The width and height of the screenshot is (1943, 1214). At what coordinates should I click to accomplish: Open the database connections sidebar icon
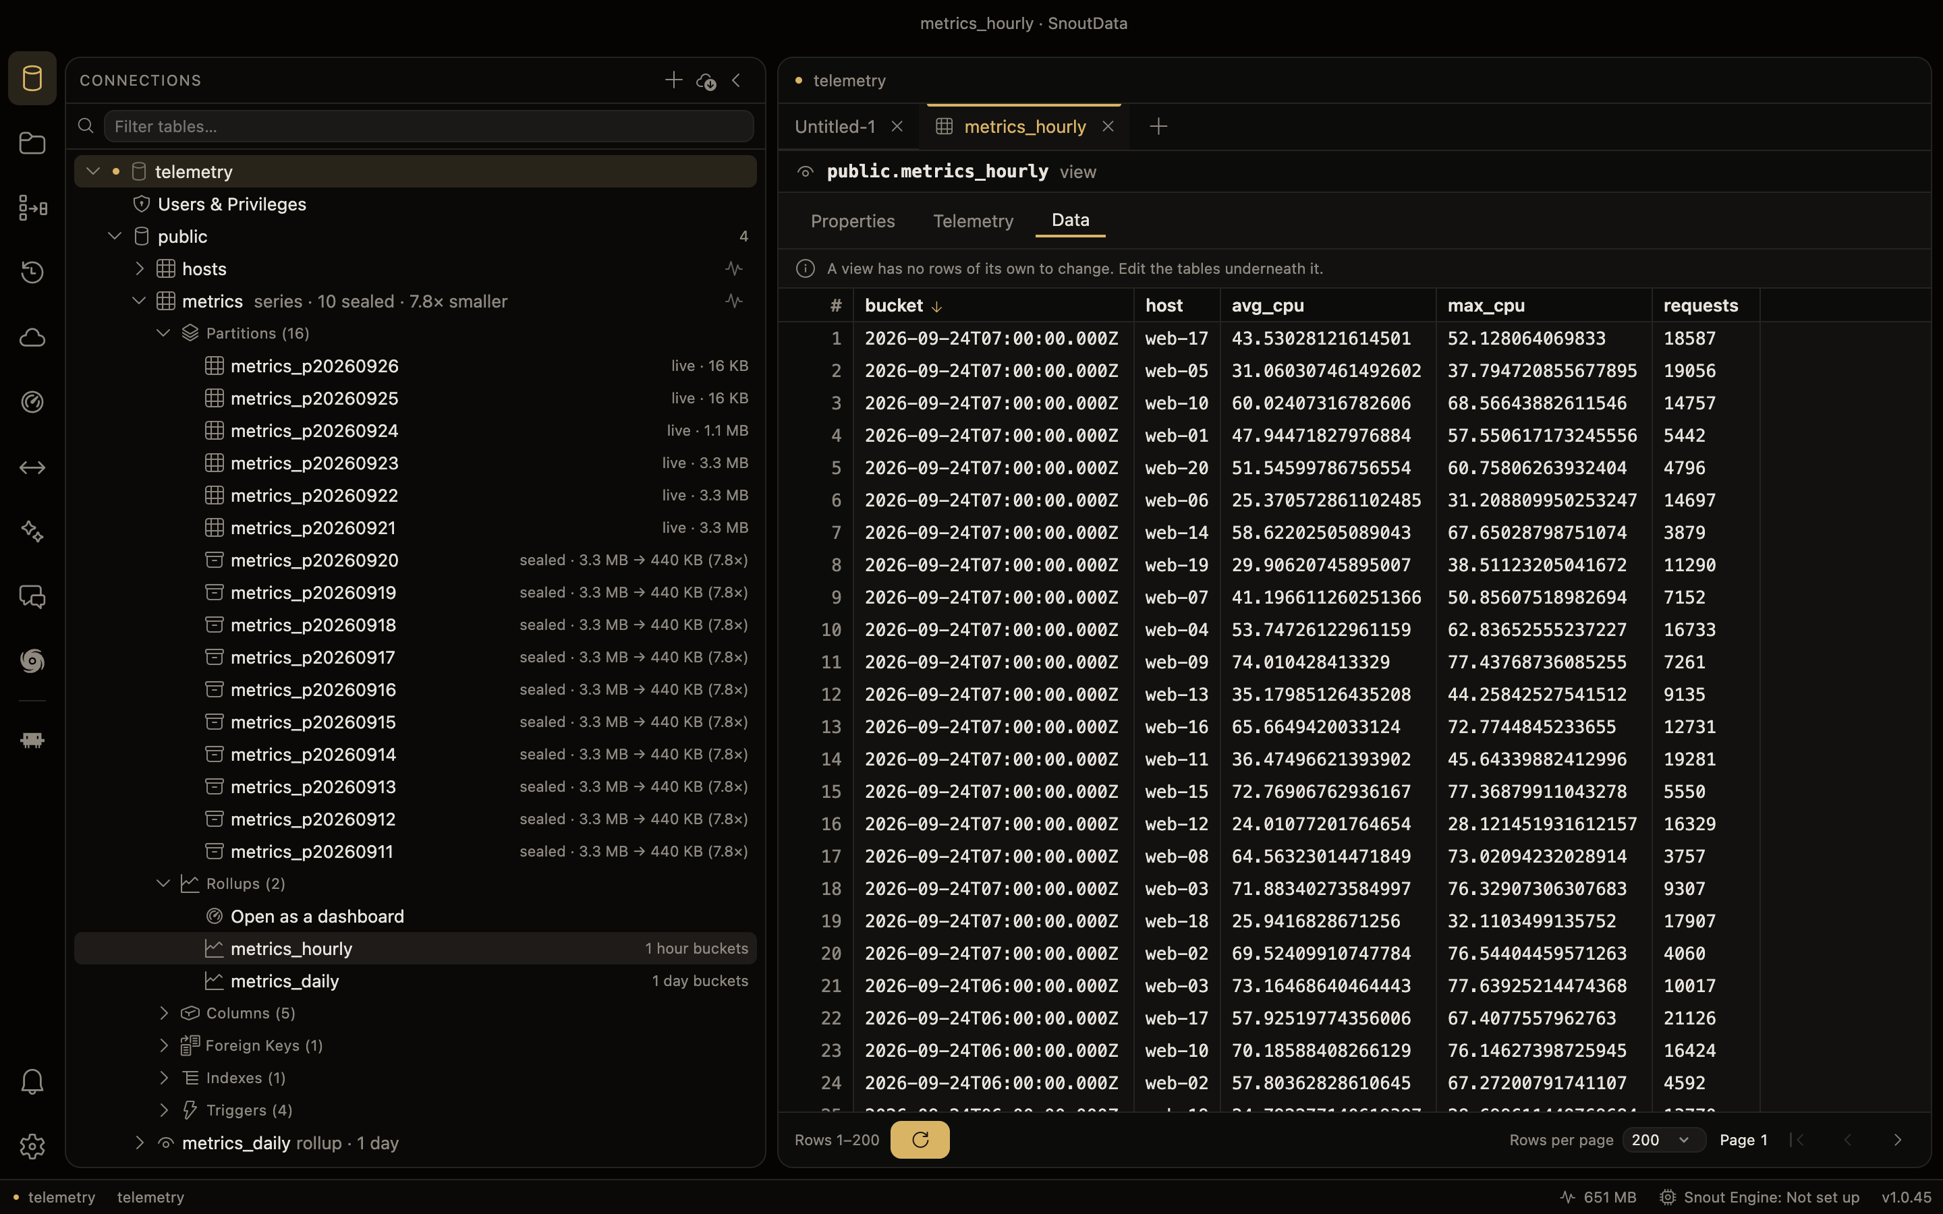click(32, 79)
